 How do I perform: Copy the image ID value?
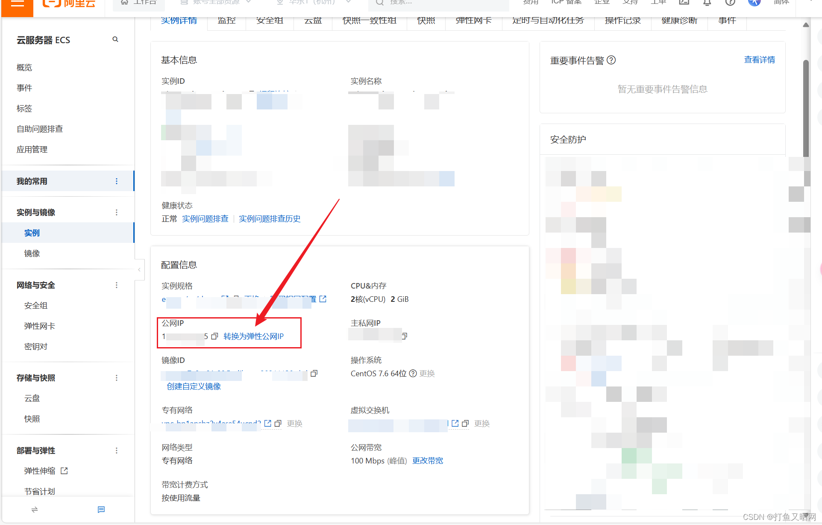pyautogui.click(x=314, y=373)
